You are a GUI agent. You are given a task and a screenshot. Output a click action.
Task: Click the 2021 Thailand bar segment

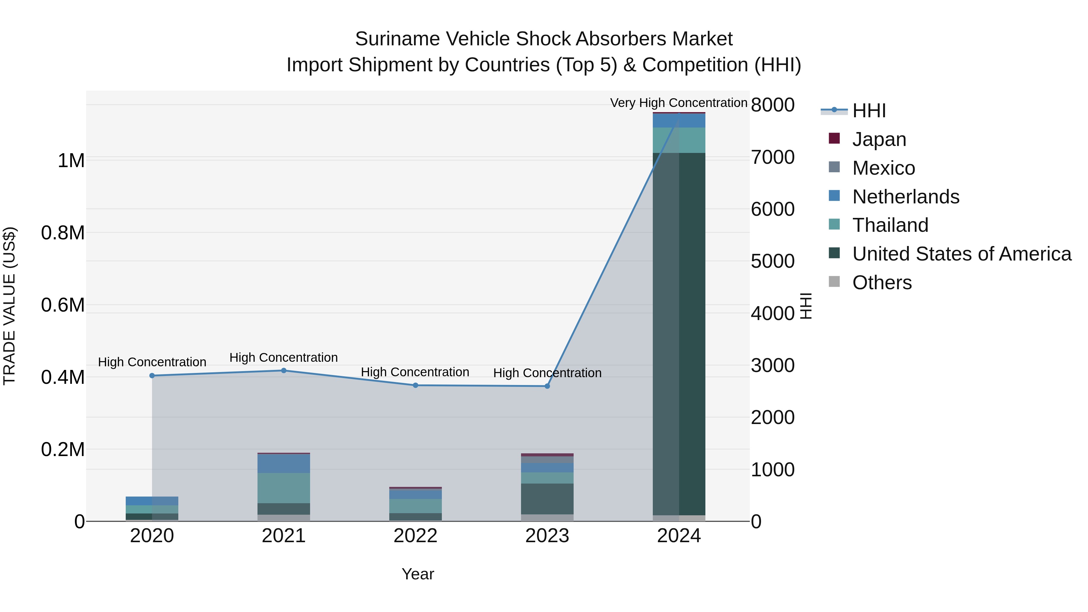pos(284,488)
